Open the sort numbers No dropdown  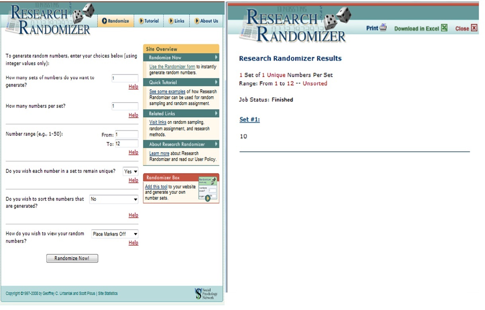click(x=114, y=199)
